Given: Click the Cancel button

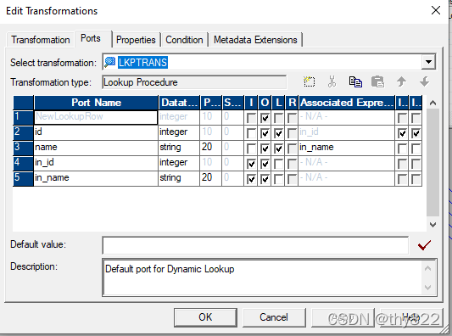Looking at the screenshot, I should 274,317.
